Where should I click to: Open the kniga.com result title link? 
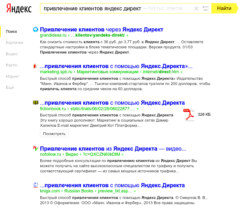(x=112, y=185)
